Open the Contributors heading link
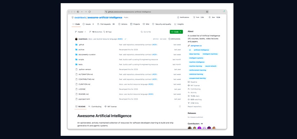 click(194, 124)
